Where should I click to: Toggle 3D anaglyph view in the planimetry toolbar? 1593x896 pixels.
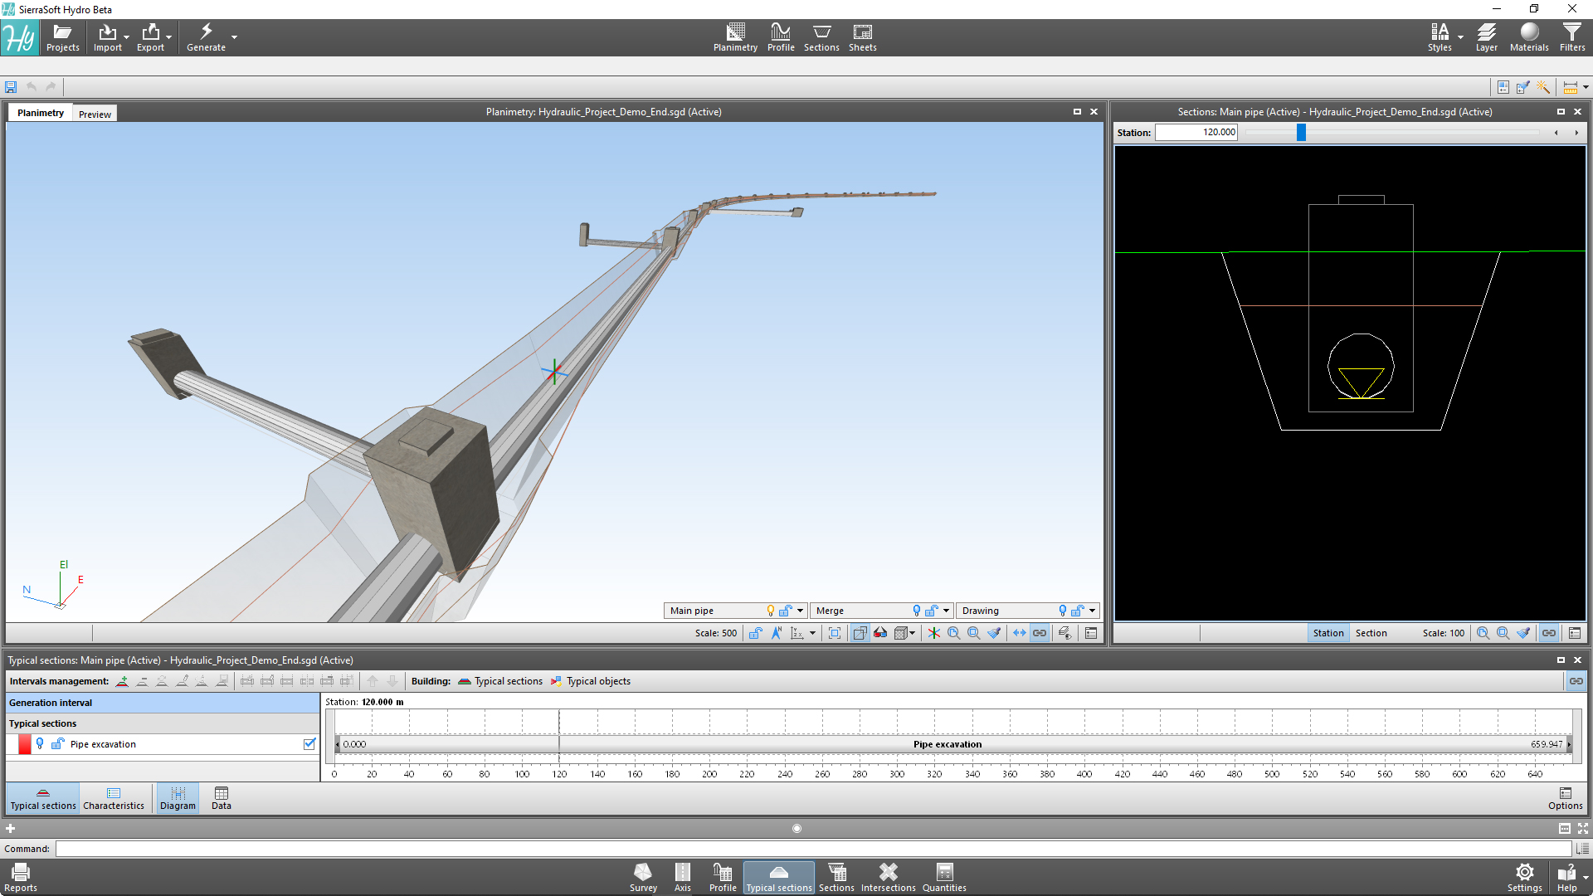click(x=880, y=633)
